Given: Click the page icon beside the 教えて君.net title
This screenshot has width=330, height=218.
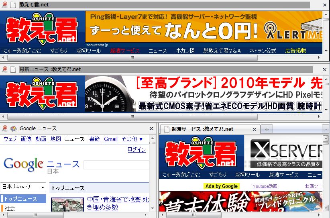Looking at the screenshot, I should tap(13, 5).
